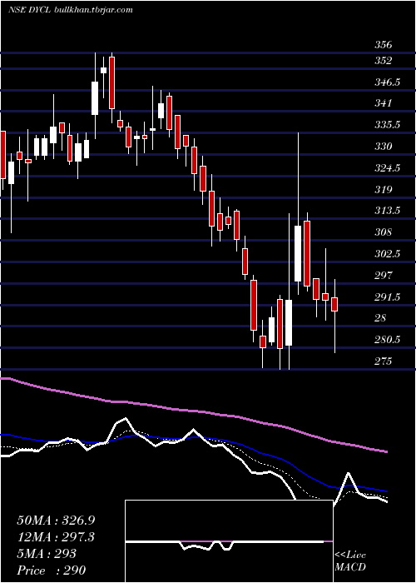Click the 356 price axis label
416x583 pixels.
[383, 45]
